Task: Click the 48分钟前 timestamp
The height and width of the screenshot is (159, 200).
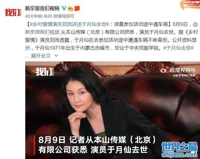Action: pos(34,16)
